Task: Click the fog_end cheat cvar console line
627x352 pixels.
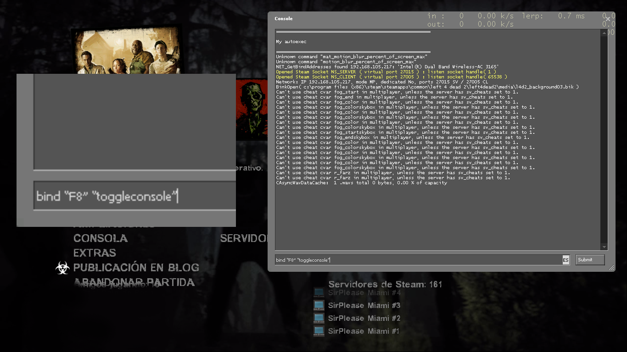Action: (x=394, y=97)
